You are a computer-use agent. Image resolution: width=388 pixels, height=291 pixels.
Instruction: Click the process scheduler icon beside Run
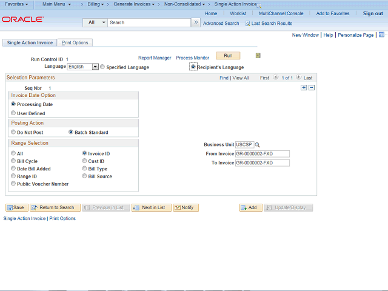(258, 55)
